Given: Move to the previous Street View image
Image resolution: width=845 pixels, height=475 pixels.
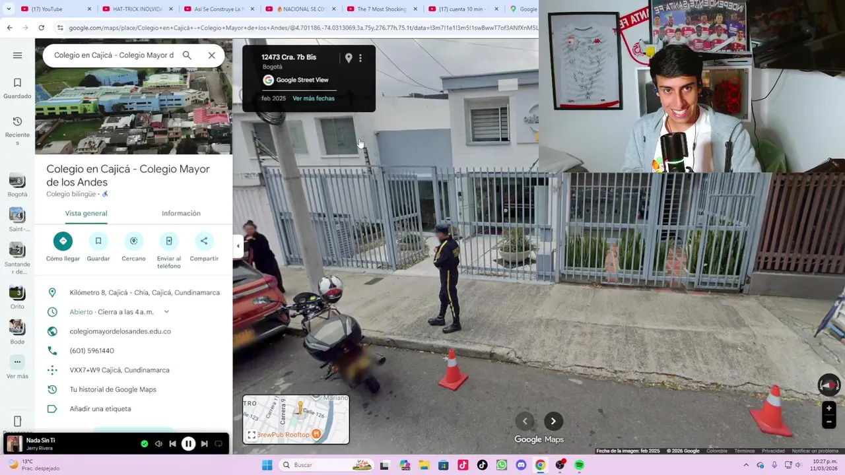Looking at the screenshot, I should 525,422.
